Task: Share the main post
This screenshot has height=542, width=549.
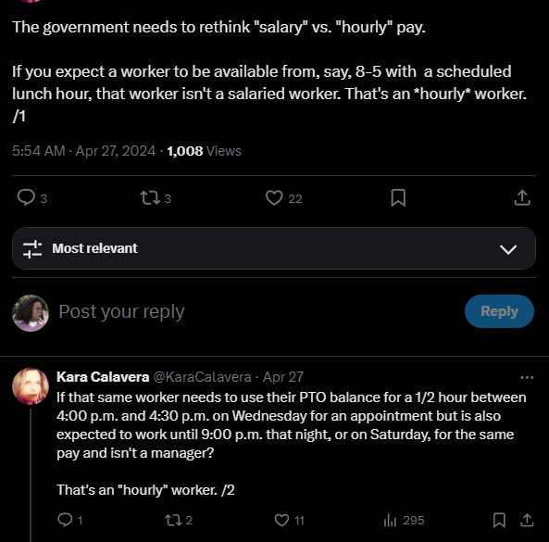Action: coord(522,197)
